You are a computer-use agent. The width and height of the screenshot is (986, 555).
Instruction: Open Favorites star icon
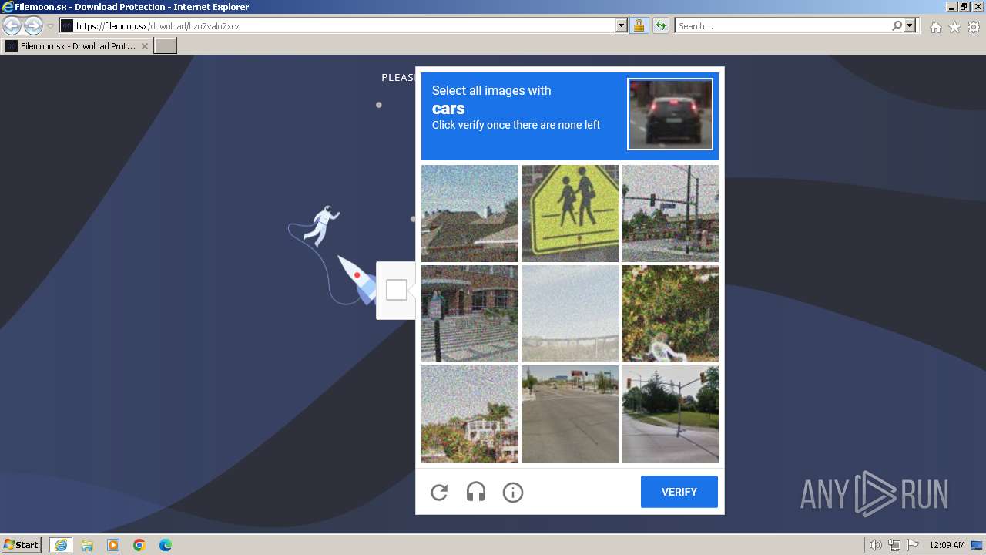954,27
